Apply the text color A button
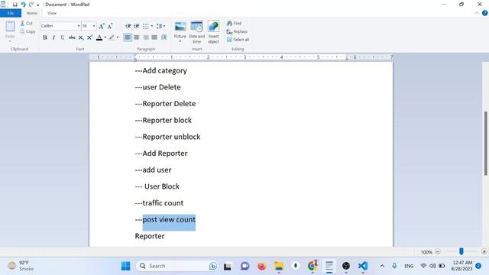The height and width of the screenshot is (275, 489). (99, 37)
